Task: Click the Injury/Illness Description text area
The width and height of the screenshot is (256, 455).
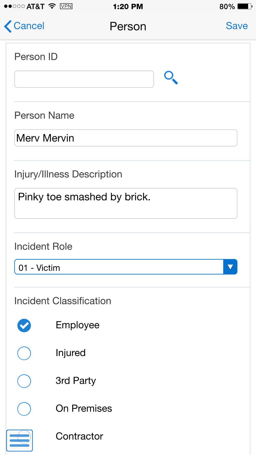Action: click(x=126, y=203)
